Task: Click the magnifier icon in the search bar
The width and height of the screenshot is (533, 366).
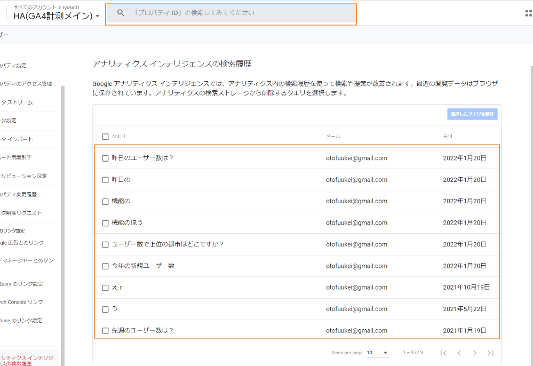Action: [x=121, y=13]
